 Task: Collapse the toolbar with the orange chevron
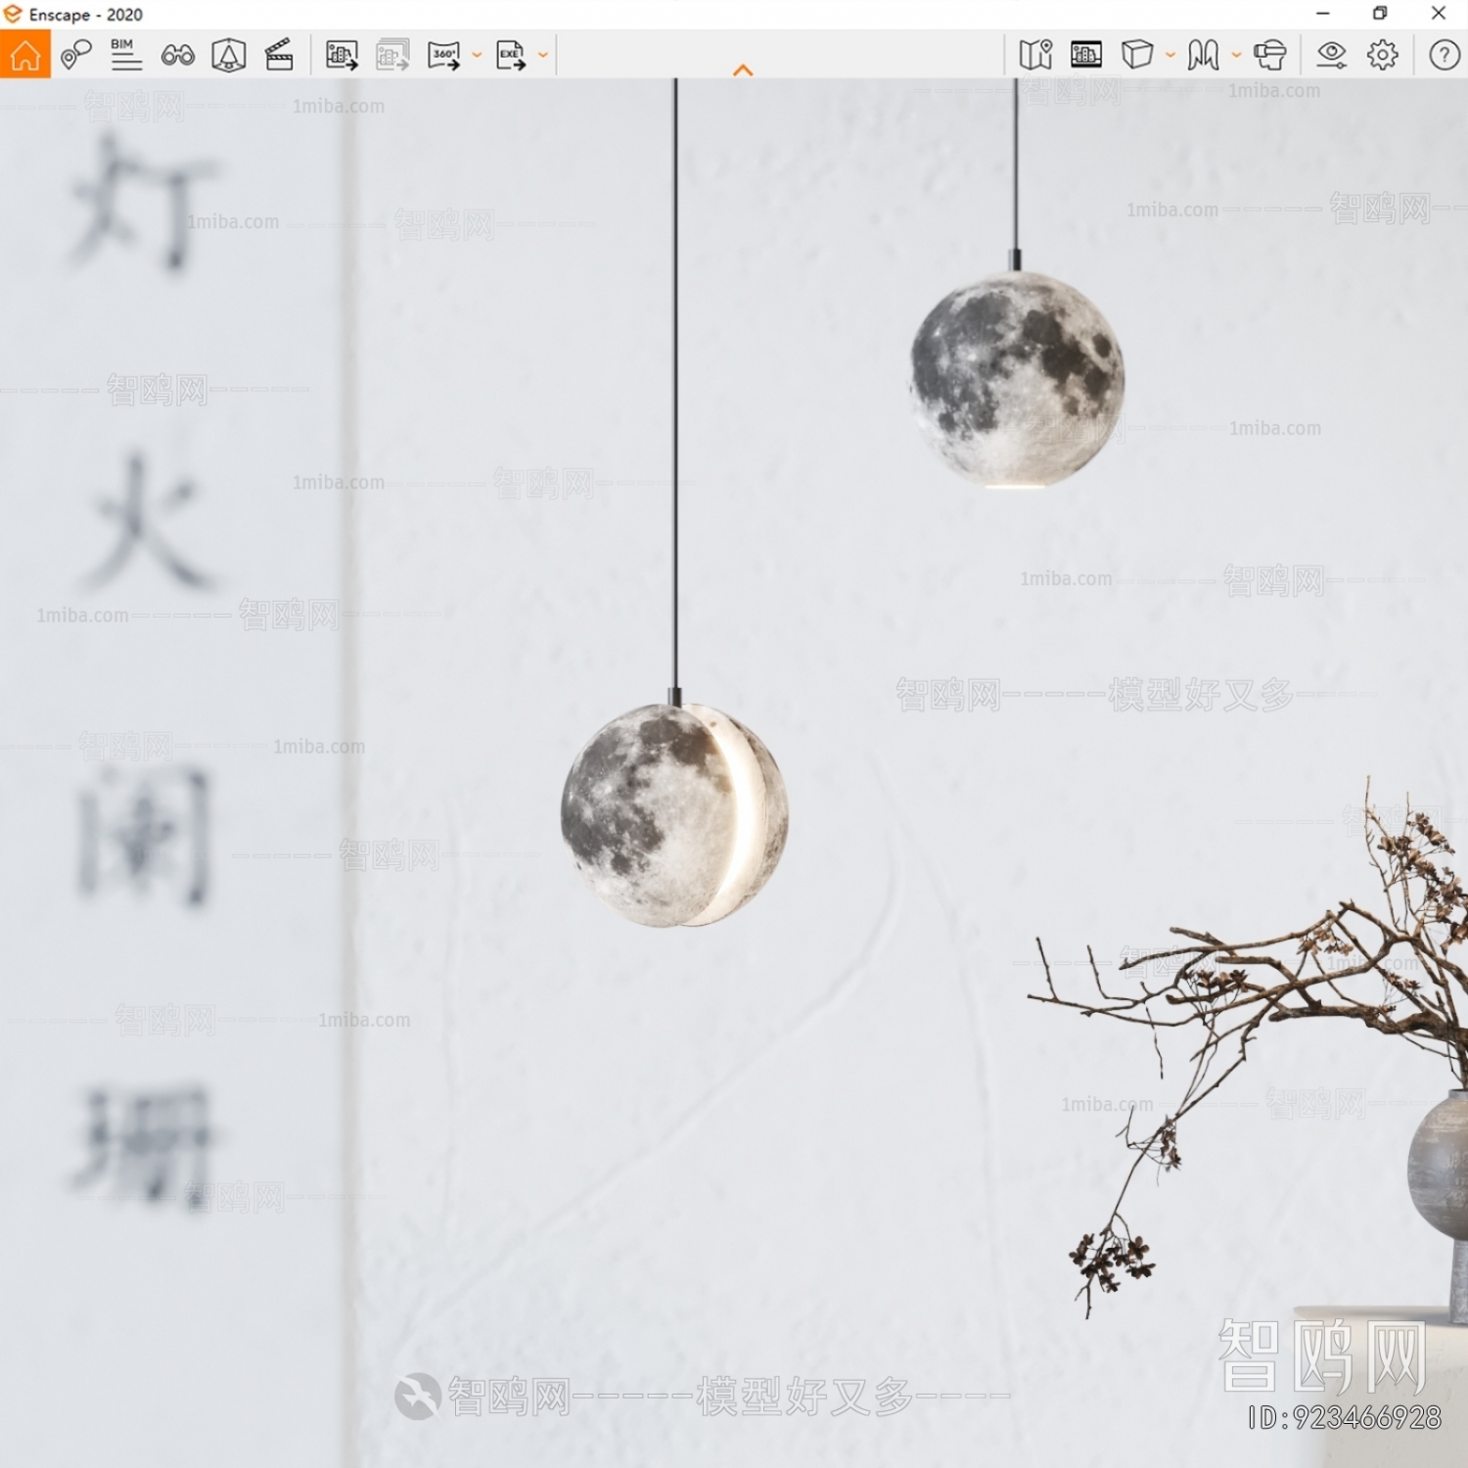743,69
